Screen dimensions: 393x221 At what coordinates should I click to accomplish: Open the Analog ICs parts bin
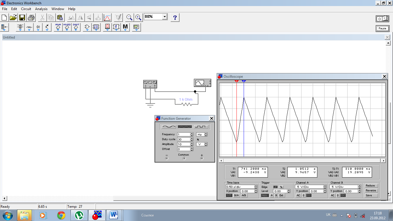click(x=58, y=28)
